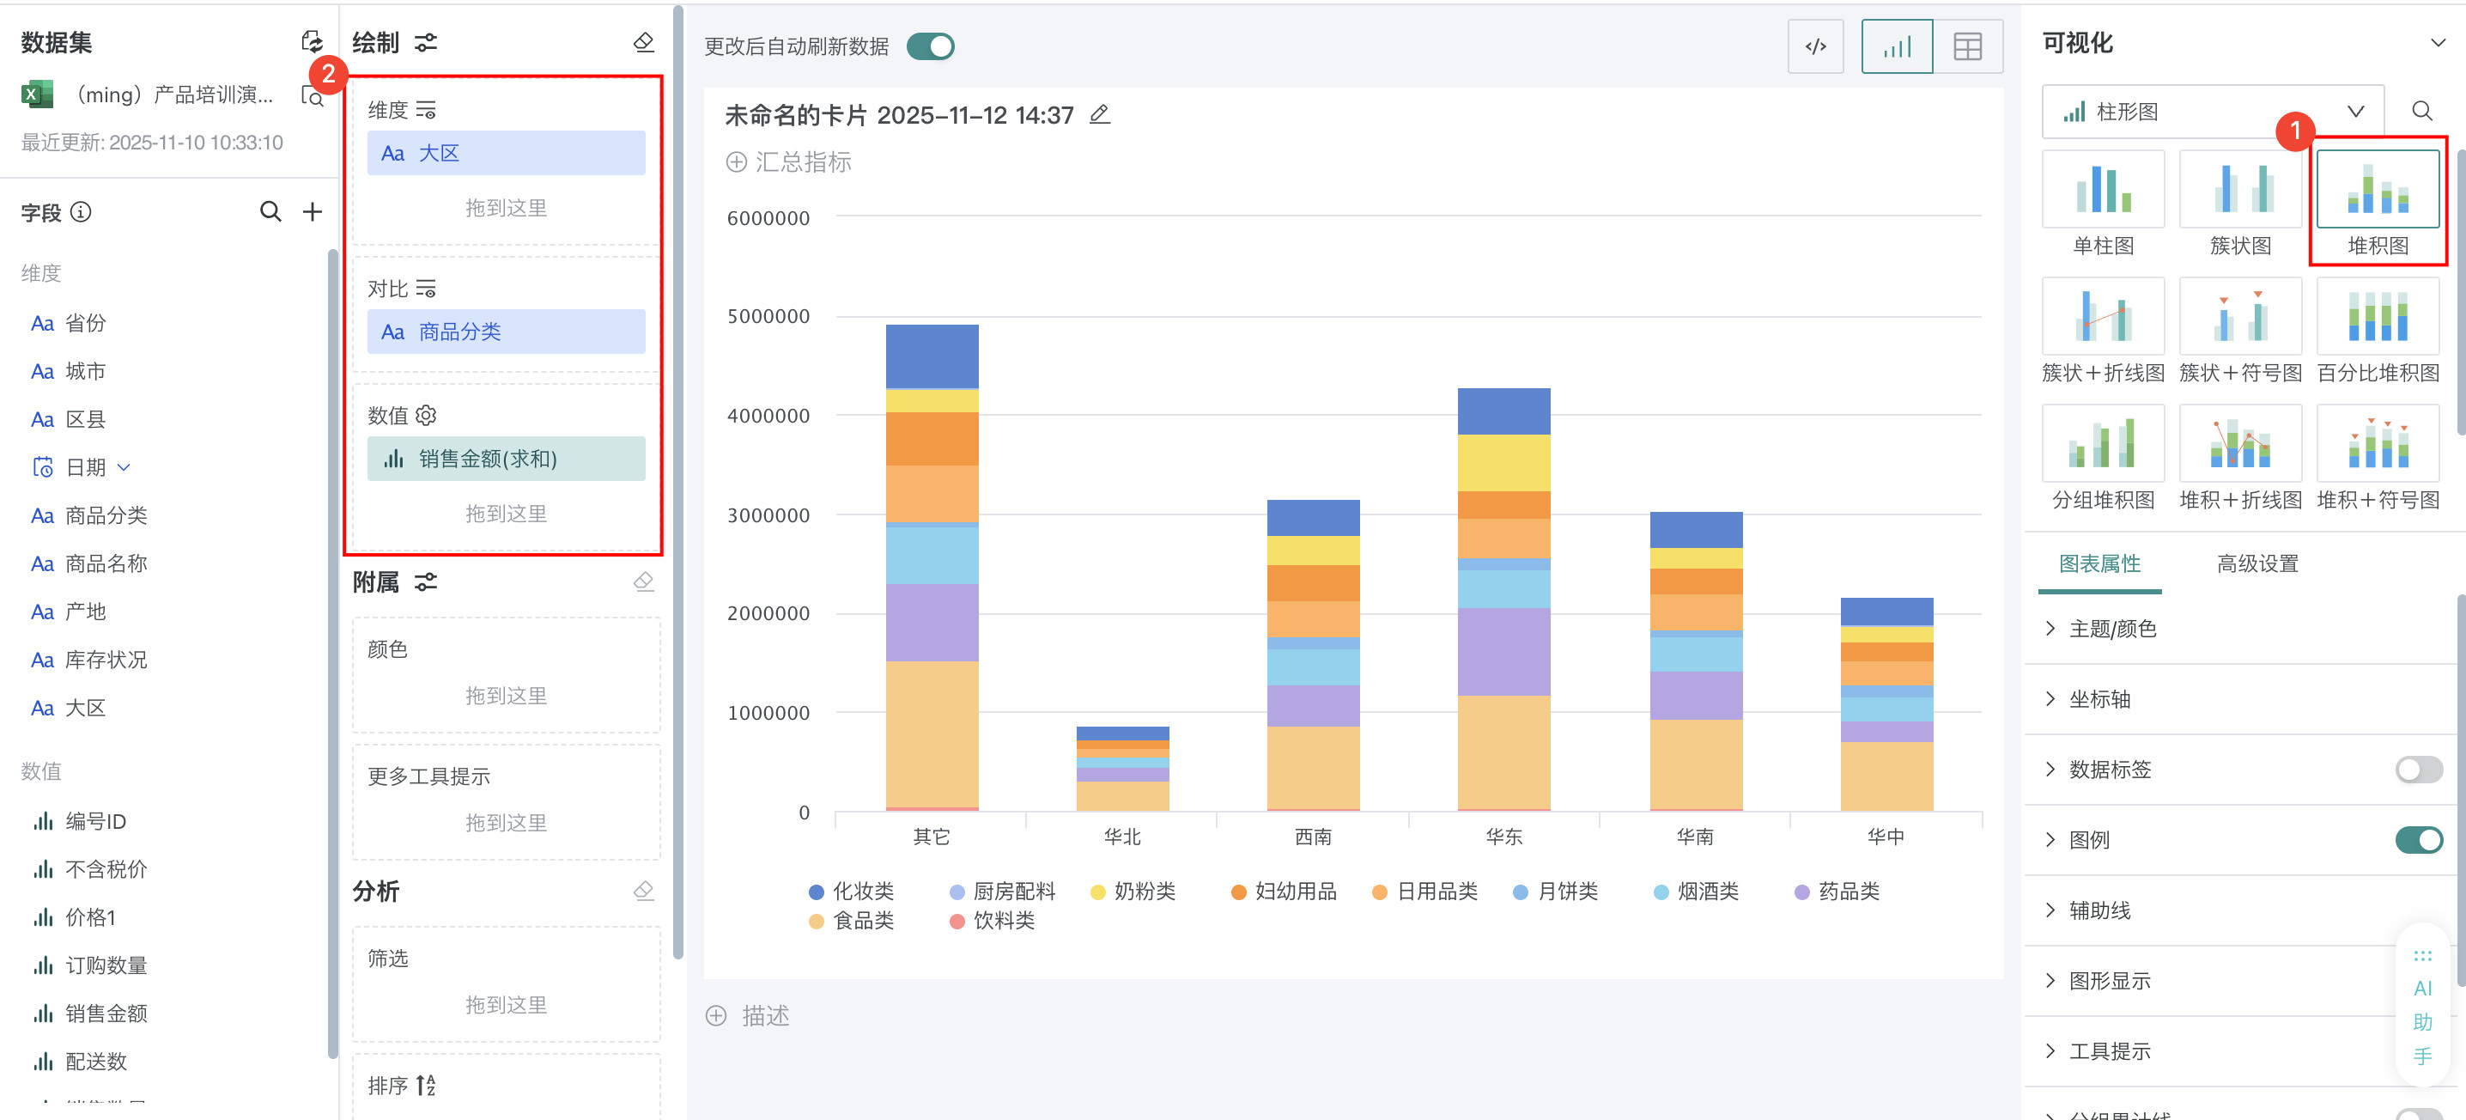Enable the 数据标签 switch
Image resolution: width=2466 pixels, height=1120 pixels.
coord(2417,769)
